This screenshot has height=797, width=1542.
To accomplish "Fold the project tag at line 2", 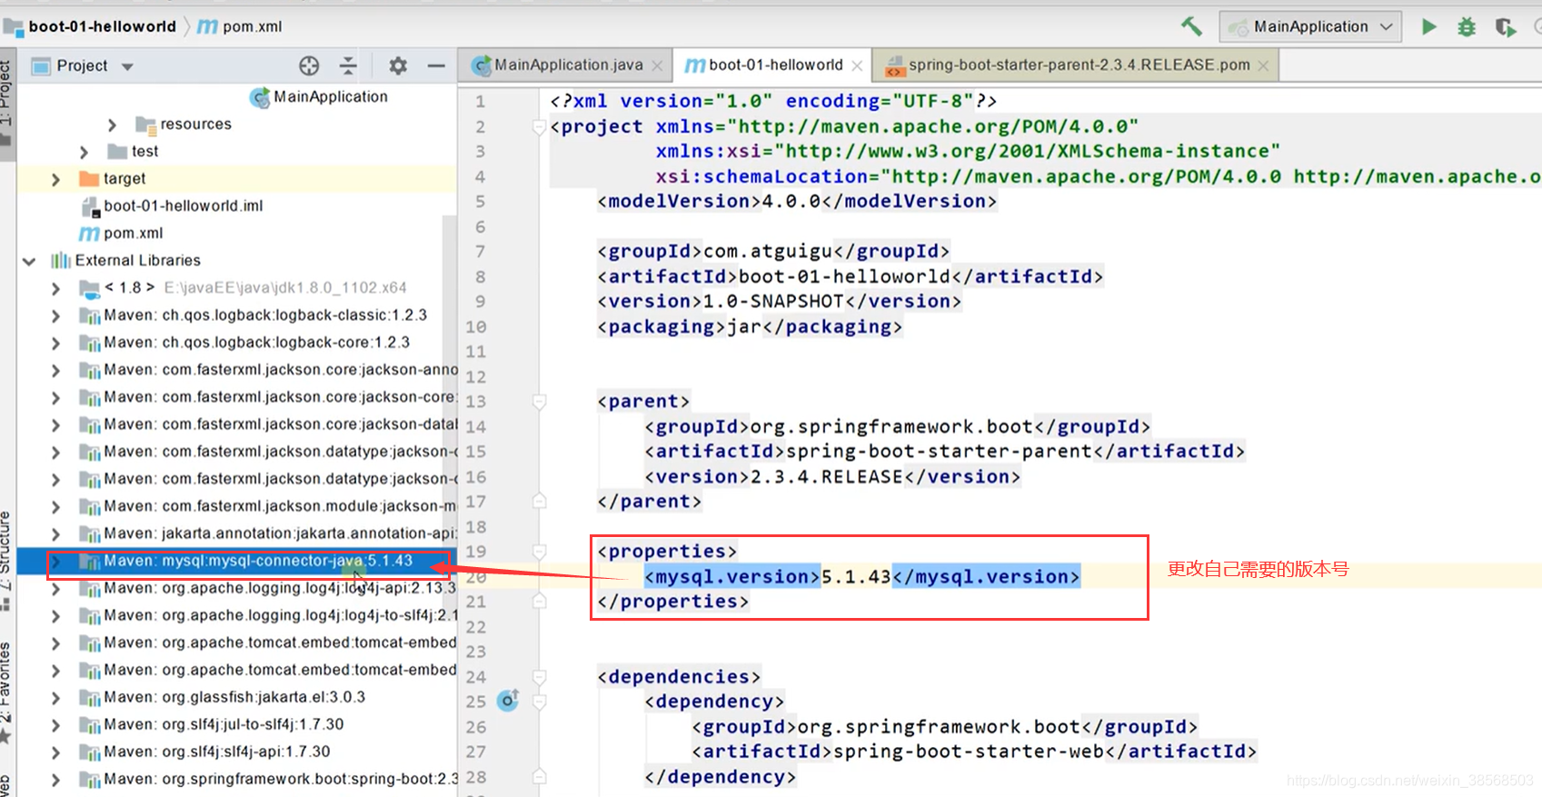I will click(x=539, y=126).
